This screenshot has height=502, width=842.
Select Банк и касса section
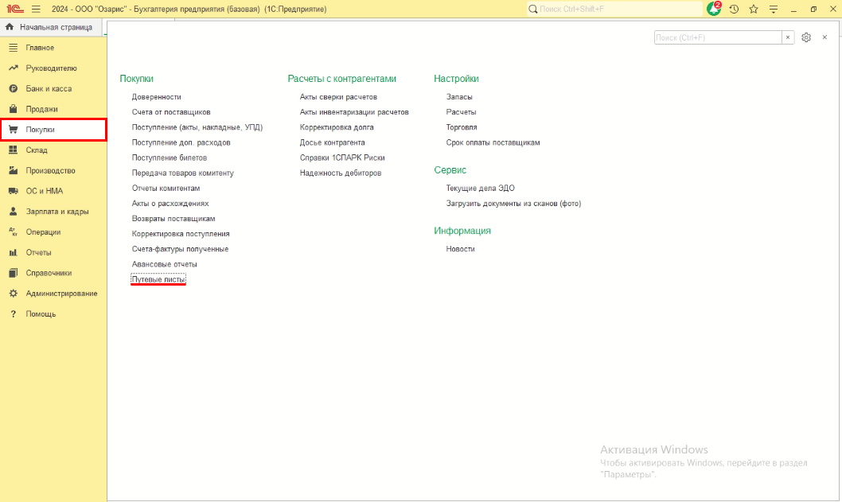click(49, 88)
